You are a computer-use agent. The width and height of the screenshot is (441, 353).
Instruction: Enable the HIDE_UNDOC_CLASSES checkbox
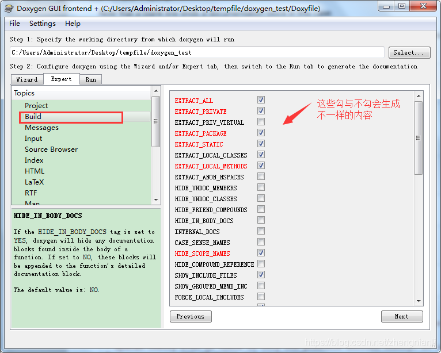tap(261, 198)
